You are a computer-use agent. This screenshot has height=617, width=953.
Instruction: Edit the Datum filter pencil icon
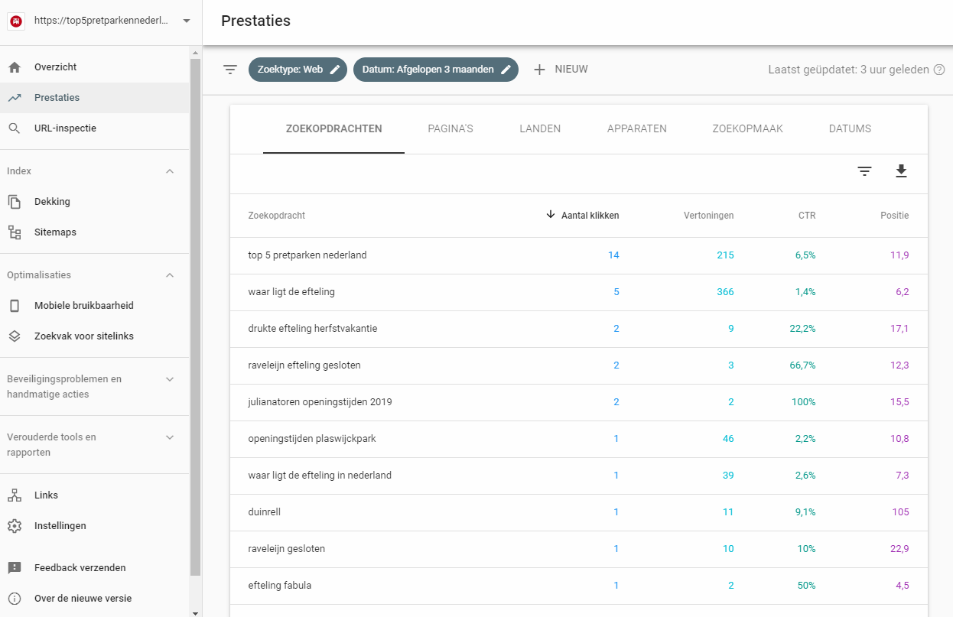coord(506,70)
